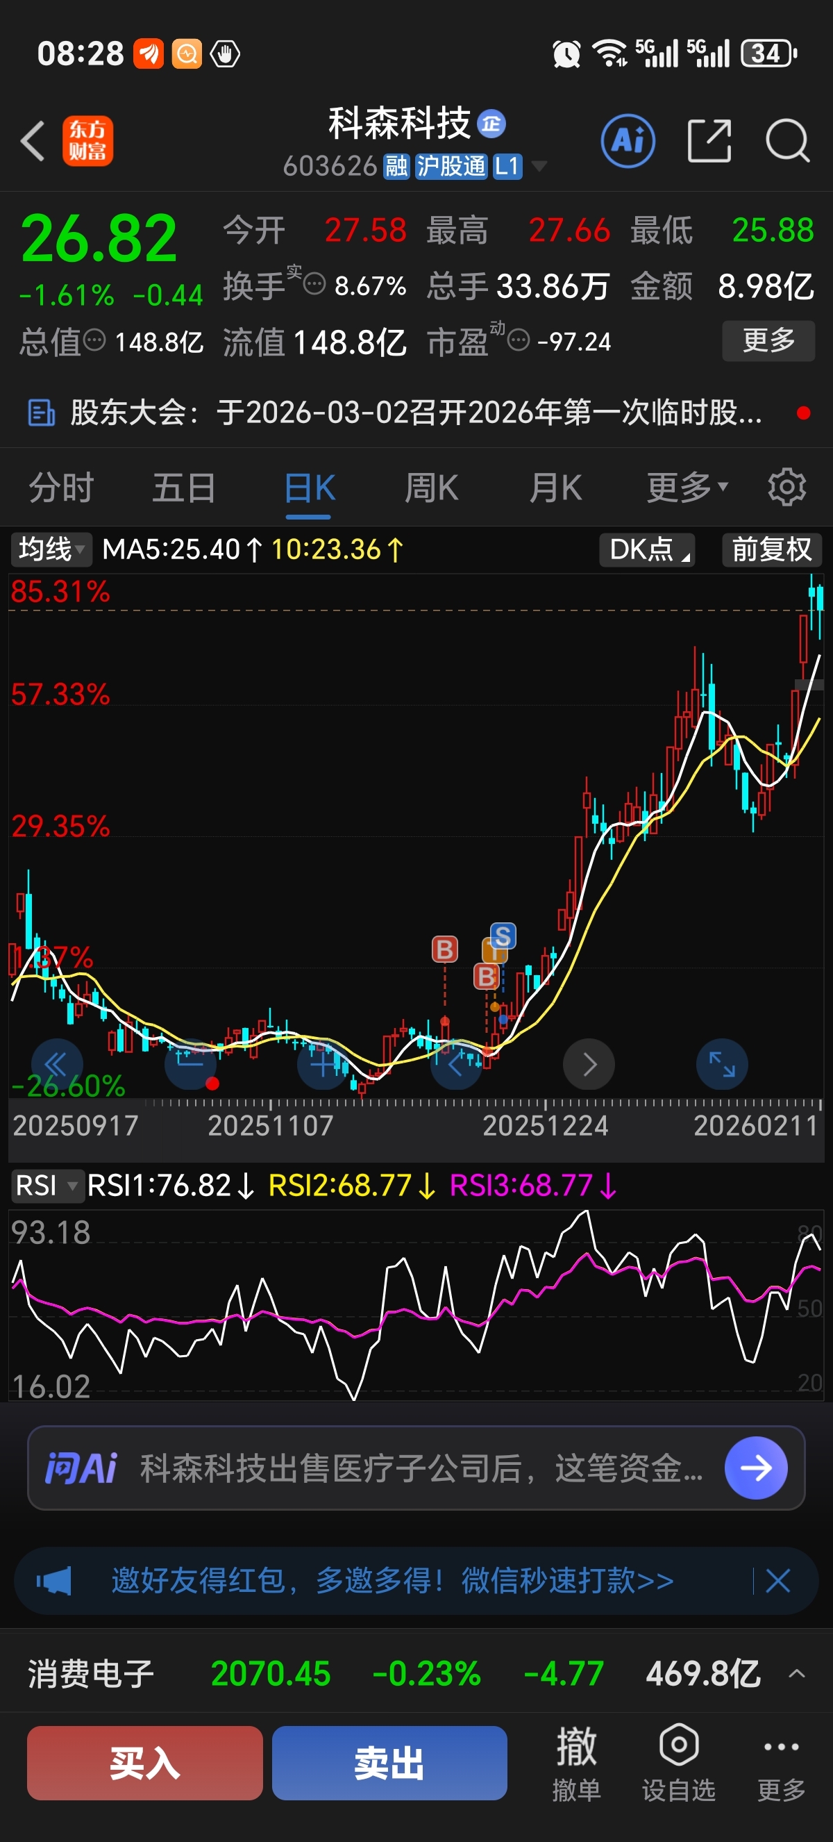
Task: Tap red unread dot on announcement
Action: pos(803,413)
